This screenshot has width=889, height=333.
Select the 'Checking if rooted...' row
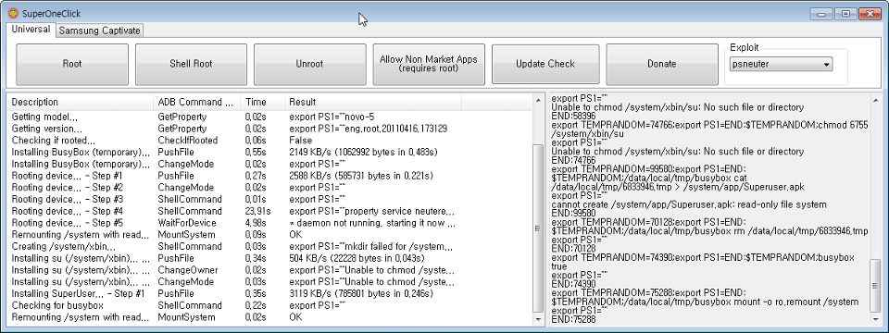[x=270, y=141]
